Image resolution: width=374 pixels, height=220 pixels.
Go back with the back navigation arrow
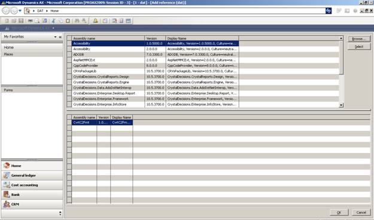click(6, 11)
